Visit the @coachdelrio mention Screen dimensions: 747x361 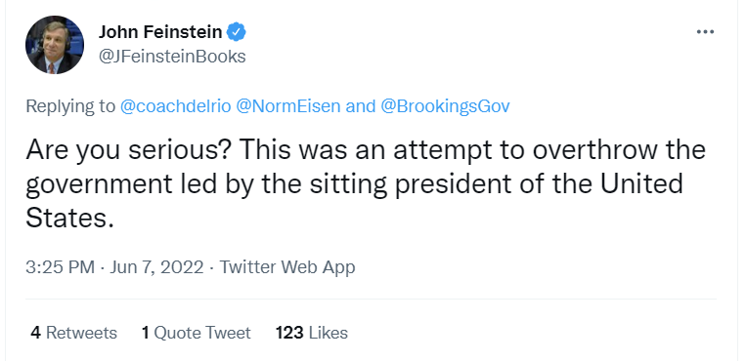coord(175,106)
